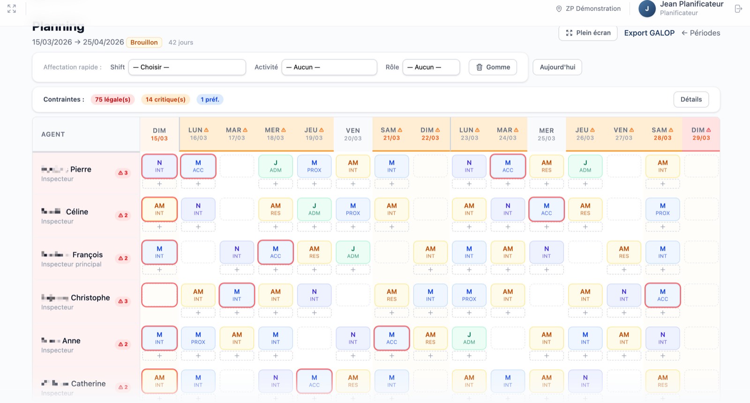Screen dimensions: 750x403
Task: Select Catherine's M ACC shift on 19/03
Action: pyautogui.click(x=314, y=381)
